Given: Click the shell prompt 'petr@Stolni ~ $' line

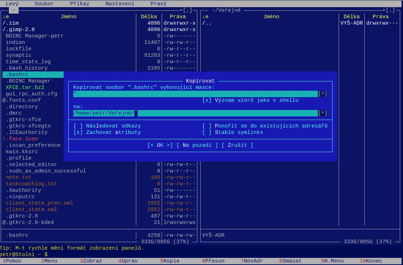Looking at the screenshot, I should (24, 255).
